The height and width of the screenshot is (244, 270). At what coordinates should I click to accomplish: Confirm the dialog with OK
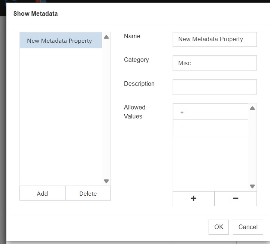[219, 227]
